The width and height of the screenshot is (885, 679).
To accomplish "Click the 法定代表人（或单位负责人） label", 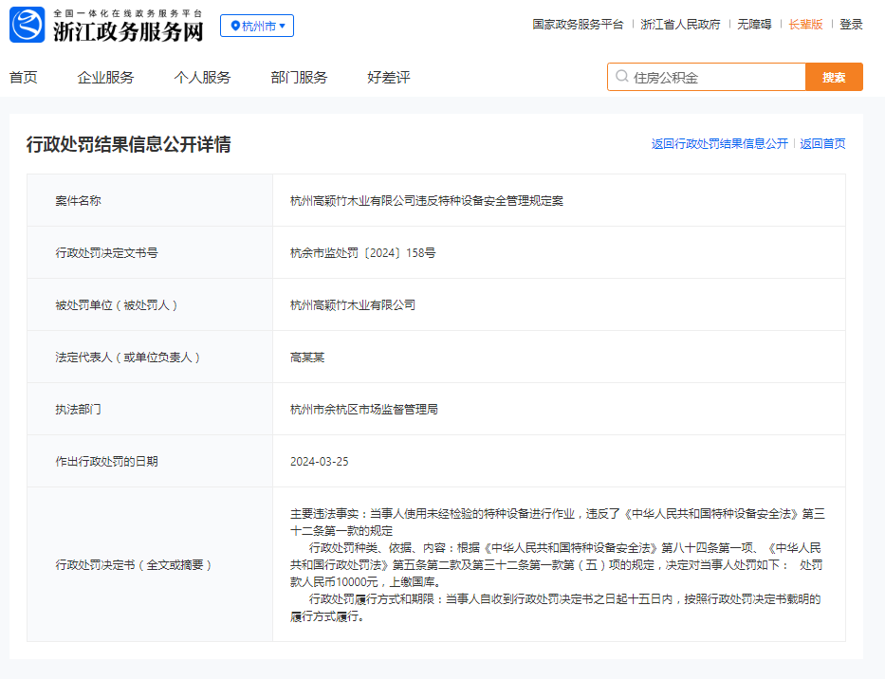I will click(x=127, y=358).
